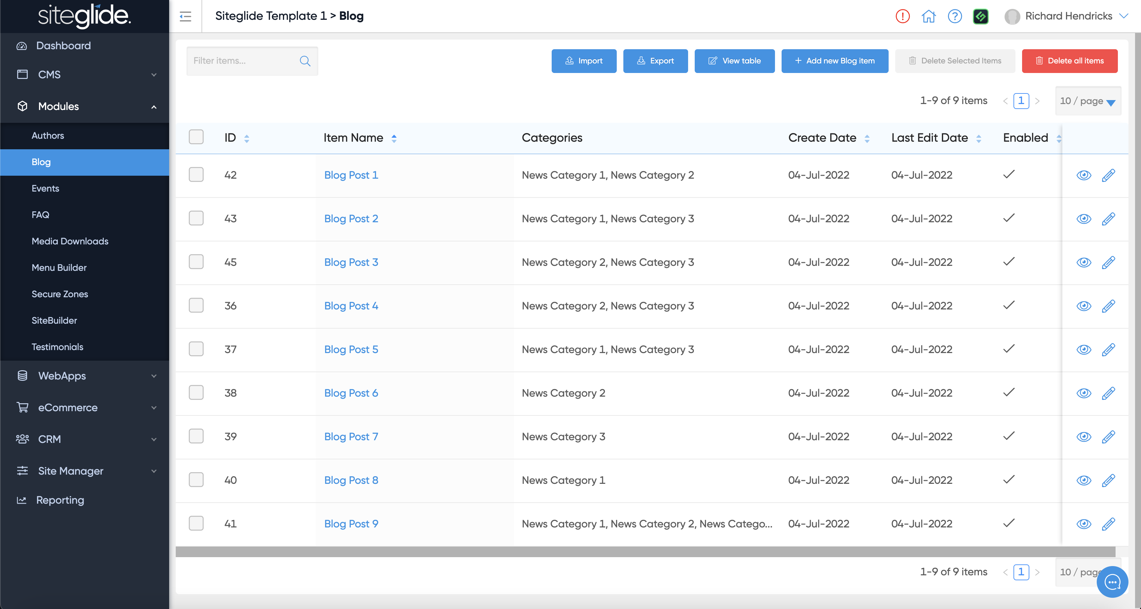Open the chat support bubble icon

click(x=1112, y=582)
